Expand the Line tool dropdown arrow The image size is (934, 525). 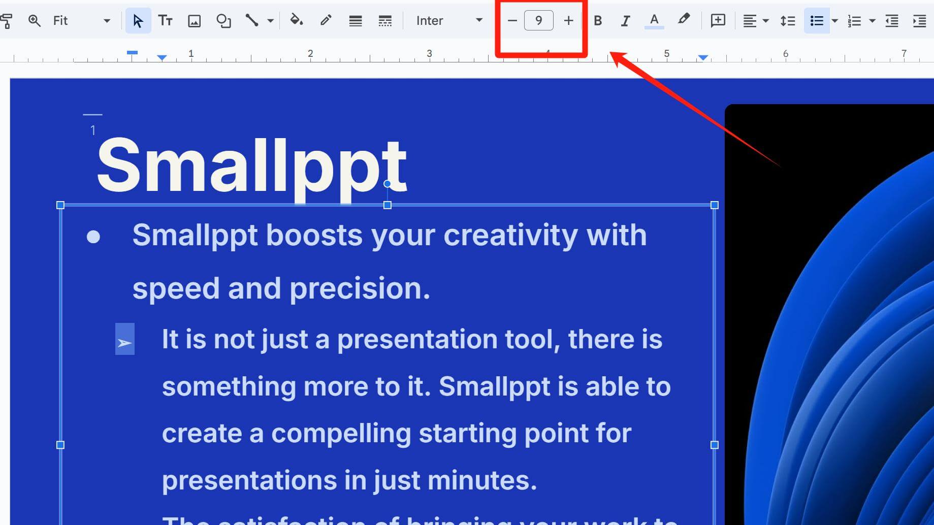(x=270, y=21)
